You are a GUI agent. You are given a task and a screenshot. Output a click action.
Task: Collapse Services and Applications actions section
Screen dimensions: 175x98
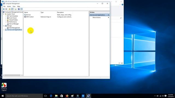(108, 15)
